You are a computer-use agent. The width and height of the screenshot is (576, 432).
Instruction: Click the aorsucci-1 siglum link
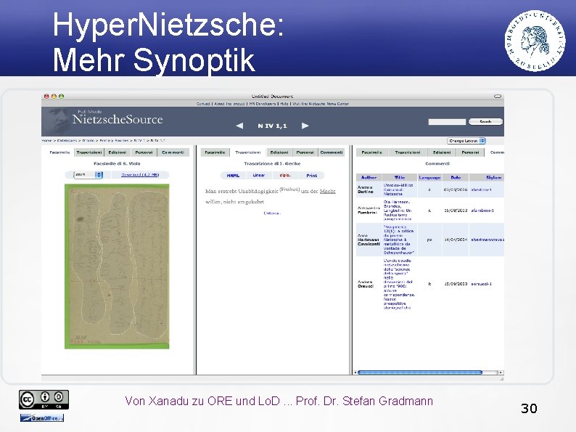pyautogui.click(x=481, y=284)
